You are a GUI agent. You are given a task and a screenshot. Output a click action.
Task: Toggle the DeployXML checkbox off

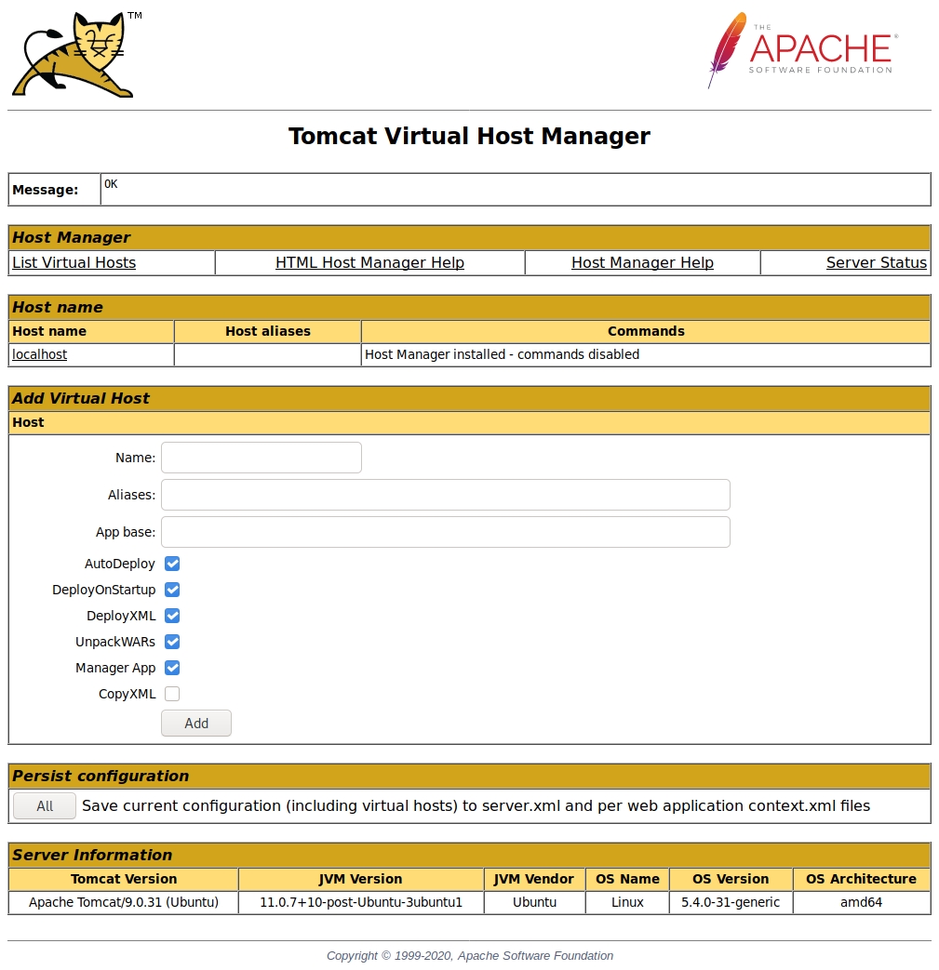(x=172, y=616)
